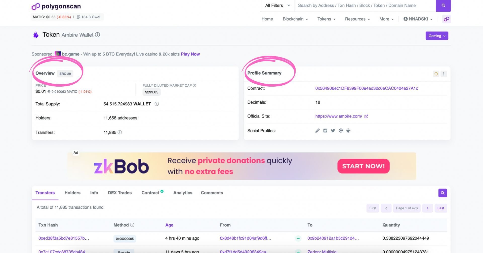Switch to the Analytics tab
Image resolution: width=483 pixels, height=253 pixels.
[x=183, y=193]
